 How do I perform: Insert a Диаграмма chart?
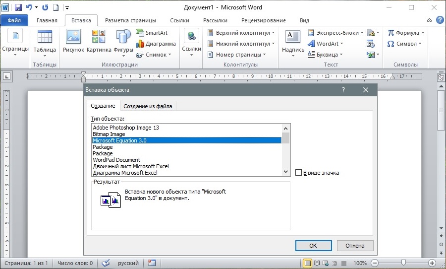tap(156, 44)
